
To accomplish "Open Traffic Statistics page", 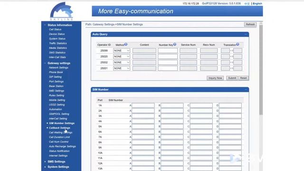I will pyautogui.click(x=58, y=43).
